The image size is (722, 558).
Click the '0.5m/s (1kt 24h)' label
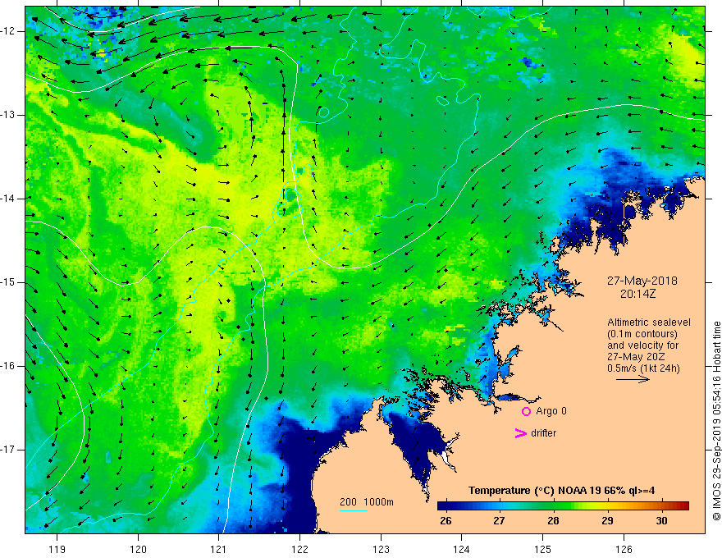click(x=643, y=368)
